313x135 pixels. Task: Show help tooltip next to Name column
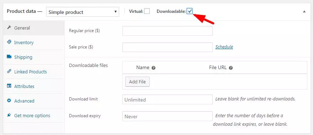pos(153,68)
